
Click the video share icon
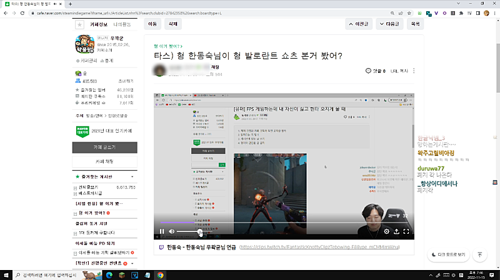coord(396,231)
